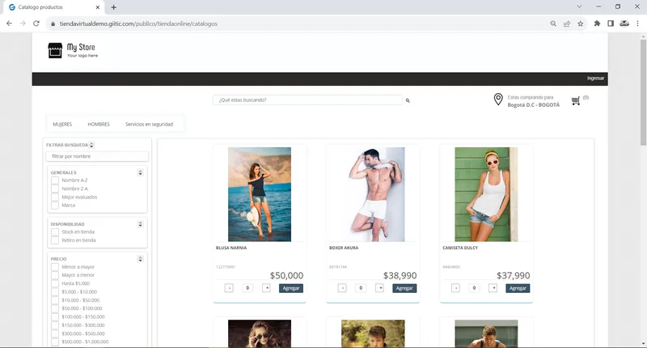This screenshot has width=647, height=348.
Task: Click the search magnifier icon beside search box
Action: 408,100
